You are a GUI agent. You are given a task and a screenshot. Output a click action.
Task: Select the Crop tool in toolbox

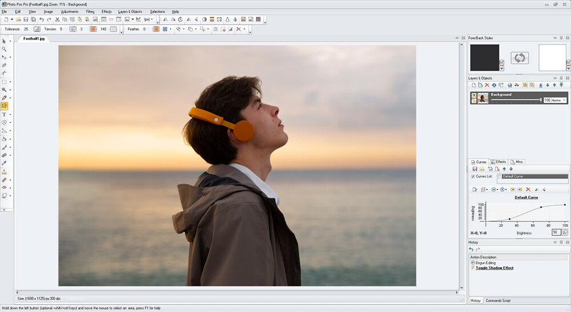5,65
